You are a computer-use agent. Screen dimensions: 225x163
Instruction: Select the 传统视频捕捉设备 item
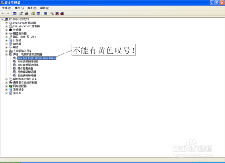[28, 62]
